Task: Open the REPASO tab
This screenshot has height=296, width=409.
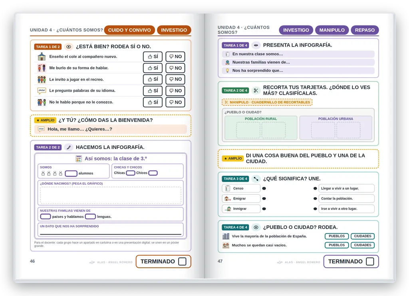Action: coord(365,30)
